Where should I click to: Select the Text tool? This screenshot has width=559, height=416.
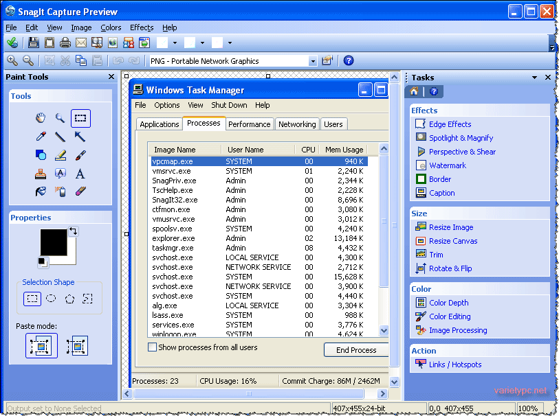coord(80,174)
